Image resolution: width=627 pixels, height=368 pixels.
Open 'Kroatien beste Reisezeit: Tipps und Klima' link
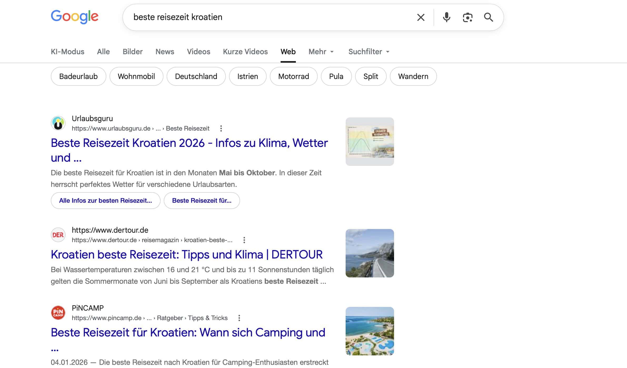point(187,255)
